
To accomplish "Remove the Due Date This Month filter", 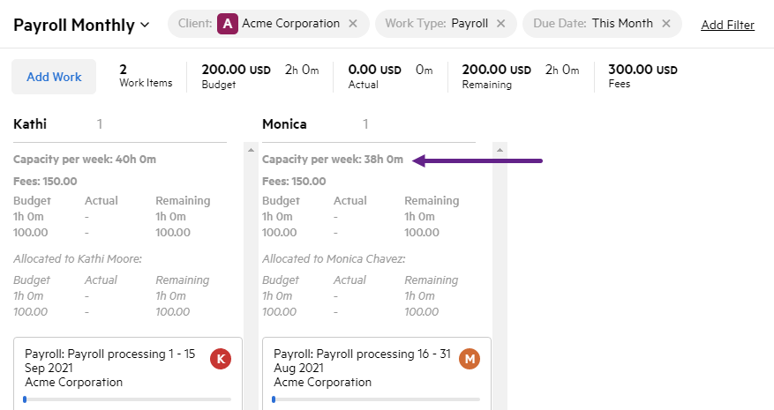I will (x=666, y=24).
